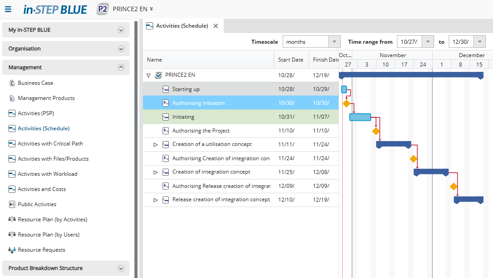493x278 pixels.
Task: Toggle the checkbox icon next to PRINCE2 EN
Action: pyautogui.click(x=159, y=75)
